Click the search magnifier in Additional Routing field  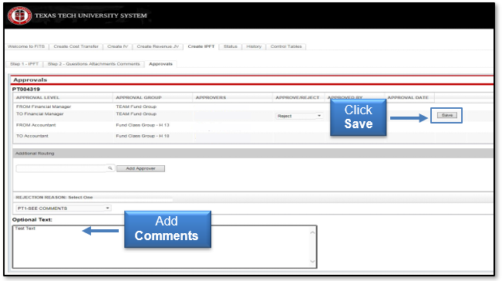[x=110, y=168]
